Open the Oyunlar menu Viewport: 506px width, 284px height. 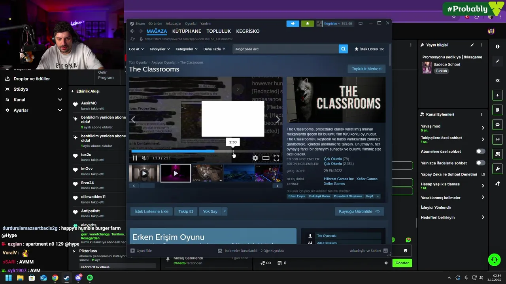click(x=191, y=24)
